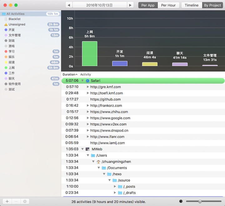Expand the /_posts folder row
Image resolution: width=225 pixels, height=206 pixels.
115,187
